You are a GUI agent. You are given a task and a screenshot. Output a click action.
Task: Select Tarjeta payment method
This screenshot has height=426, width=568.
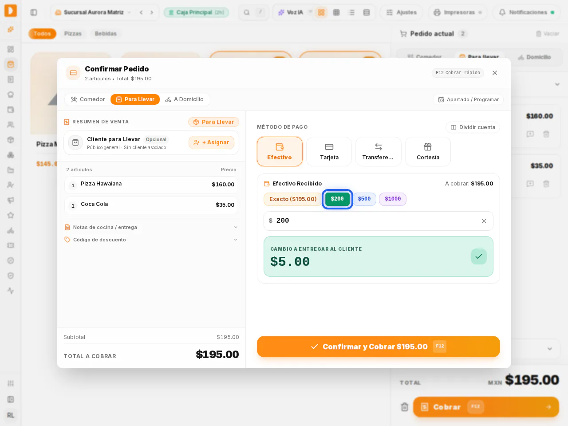[329, 151]
